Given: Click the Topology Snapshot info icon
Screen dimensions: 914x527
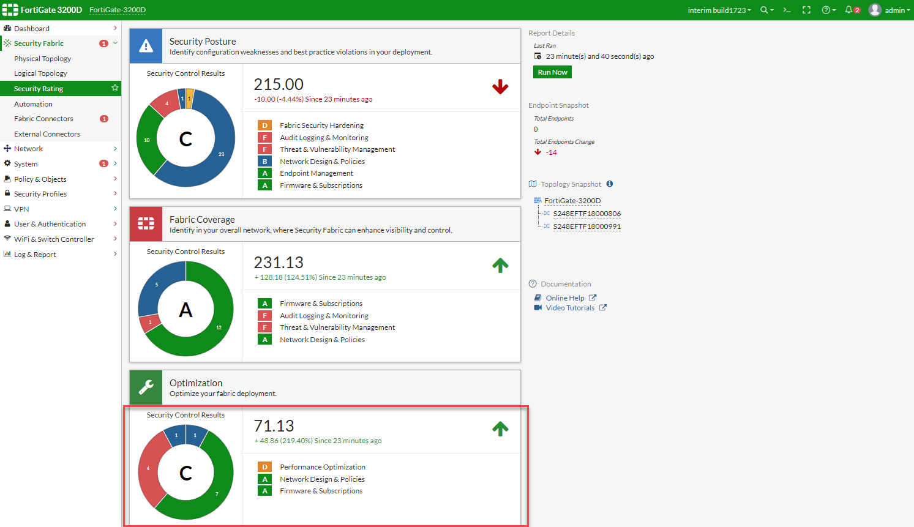Looking at the screenshot, I should click(609, 184).
